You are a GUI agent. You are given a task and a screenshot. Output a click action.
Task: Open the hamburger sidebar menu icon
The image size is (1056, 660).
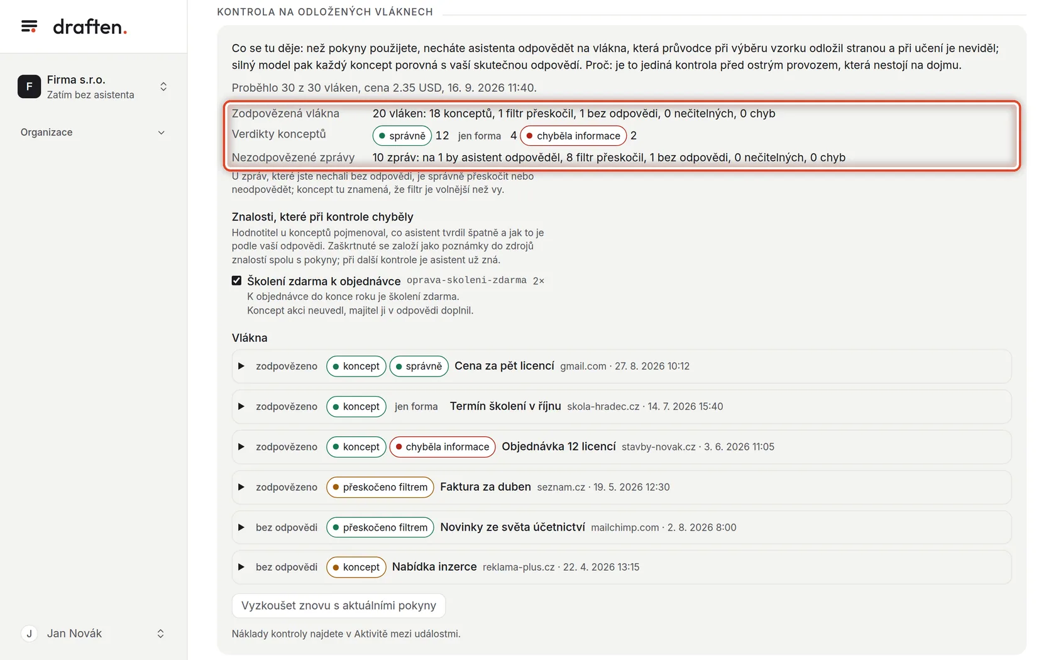point(29,26)
